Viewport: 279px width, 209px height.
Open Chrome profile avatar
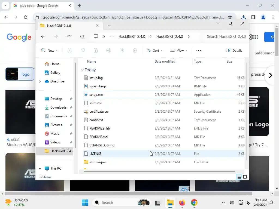tap(263, 17)
